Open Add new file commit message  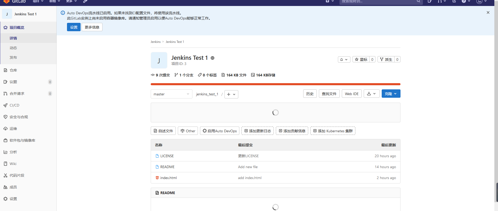tap(248, 167)
